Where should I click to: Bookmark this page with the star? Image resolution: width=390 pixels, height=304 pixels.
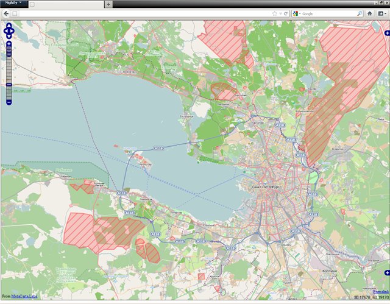pos(275,13)
